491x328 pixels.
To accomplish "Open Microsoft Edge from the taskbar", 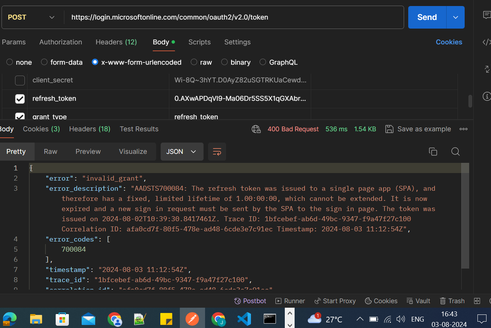I will click(10, 319).
